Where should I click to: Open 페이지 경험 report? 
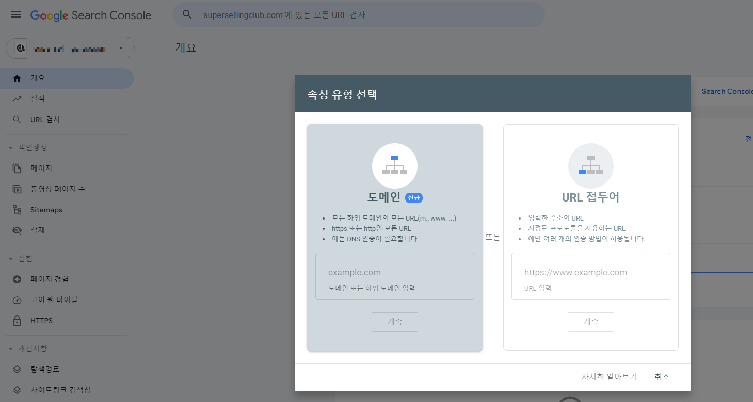67,279
